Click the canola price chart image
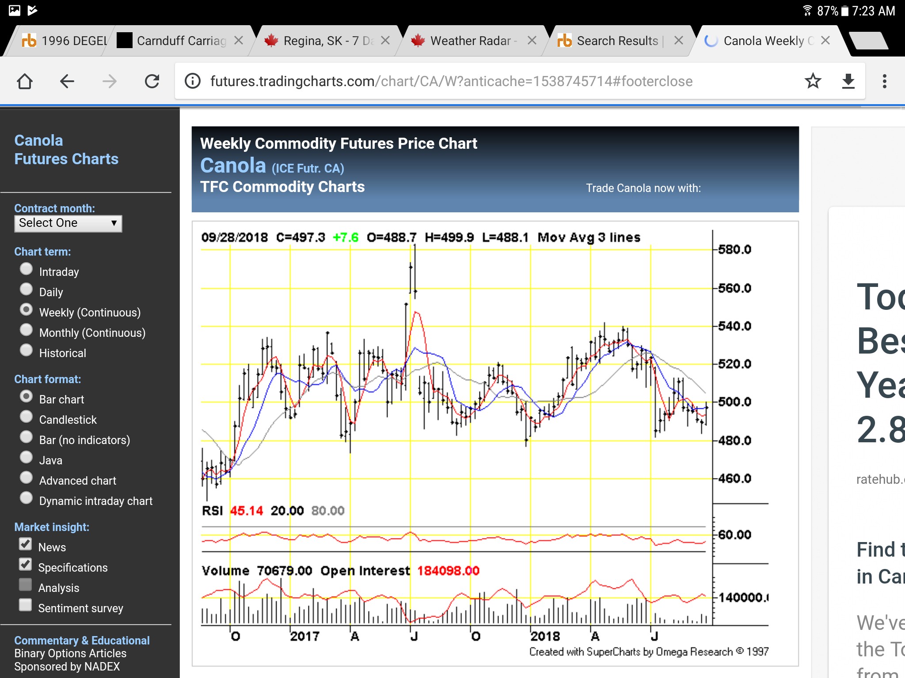Screen dimensions: 905x678 495,443
